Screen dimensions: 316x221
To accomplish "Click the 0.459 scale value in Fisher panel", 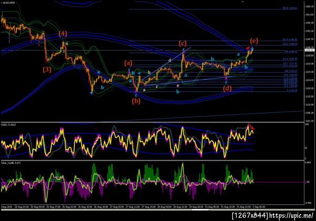I will click(x=308, y=162).
